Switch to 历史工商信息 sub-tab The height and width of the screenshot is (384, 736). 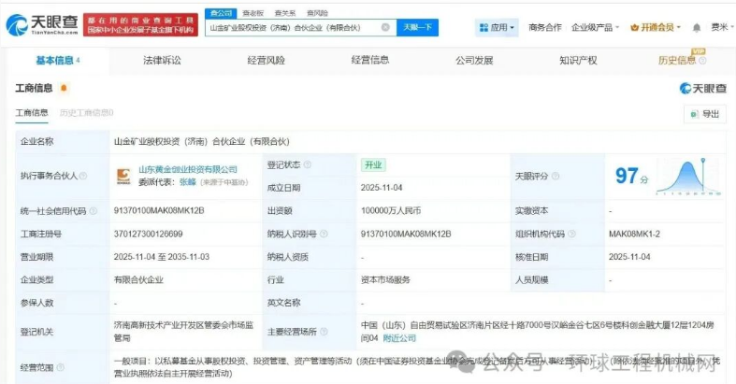86,113
